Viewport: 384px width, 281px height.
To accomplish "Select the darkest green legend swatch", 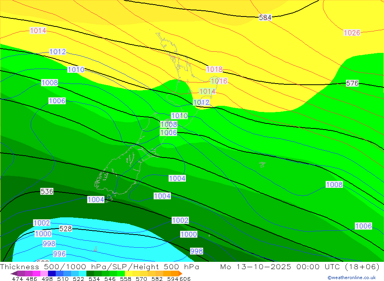I will pos(90,273).
